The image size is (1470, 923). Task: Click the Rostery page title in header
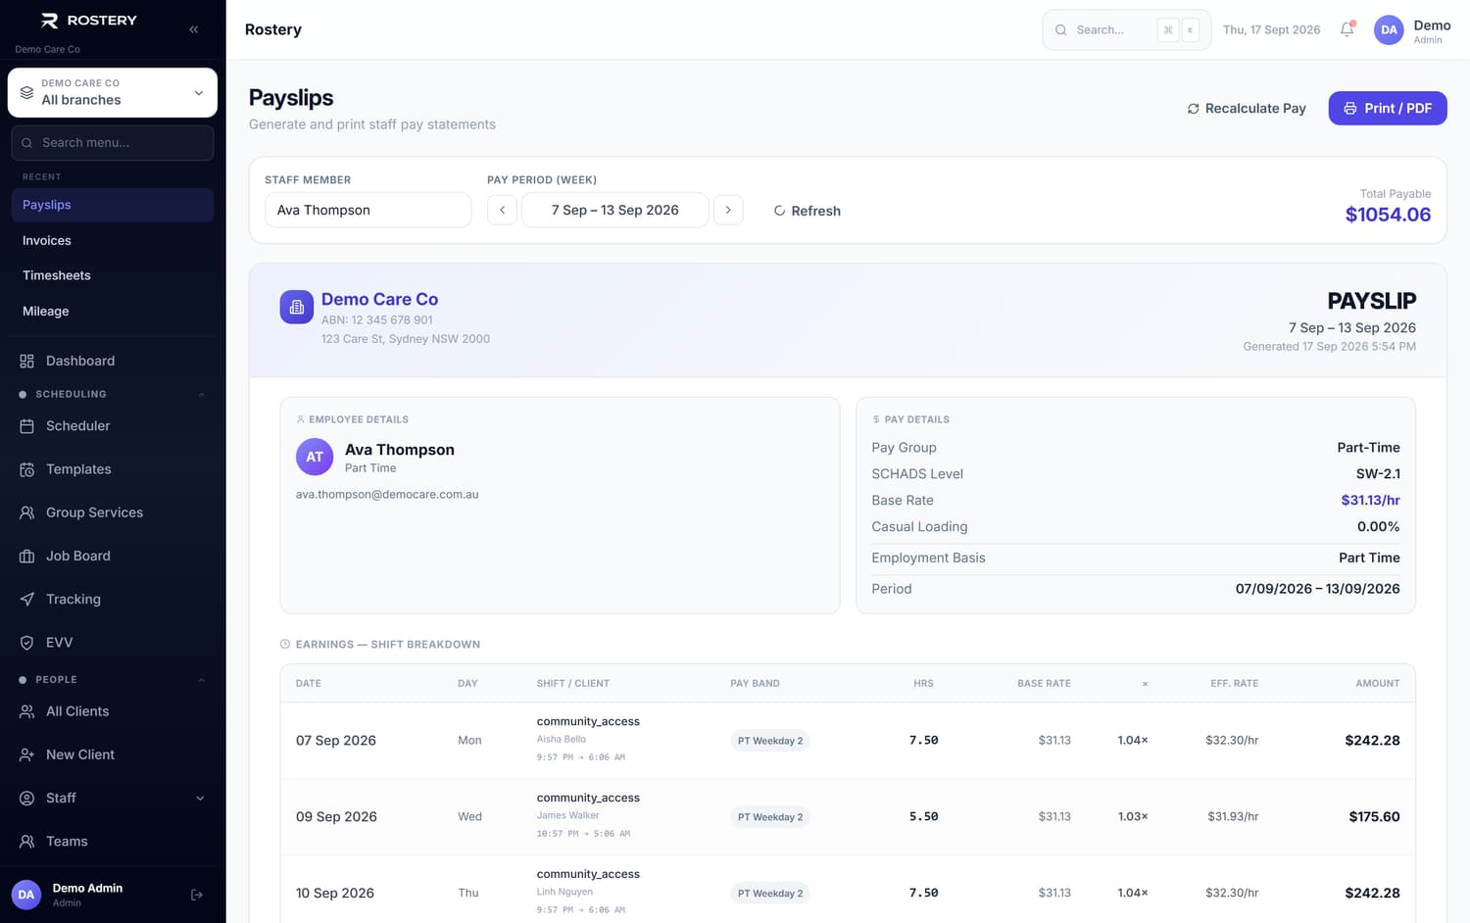[x=273, y=29]
